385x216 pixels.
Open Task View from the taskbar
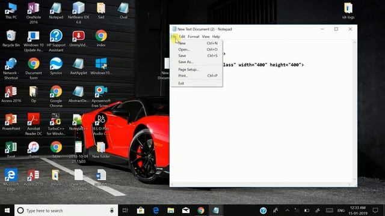(x=125, y=211)
